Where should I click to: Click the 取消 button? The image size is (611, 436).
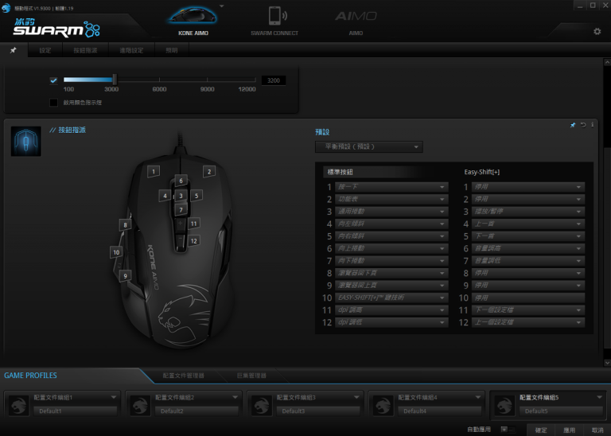tap(597, 430)
